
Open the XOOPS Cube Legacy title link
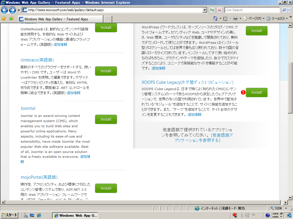[187, 82]
